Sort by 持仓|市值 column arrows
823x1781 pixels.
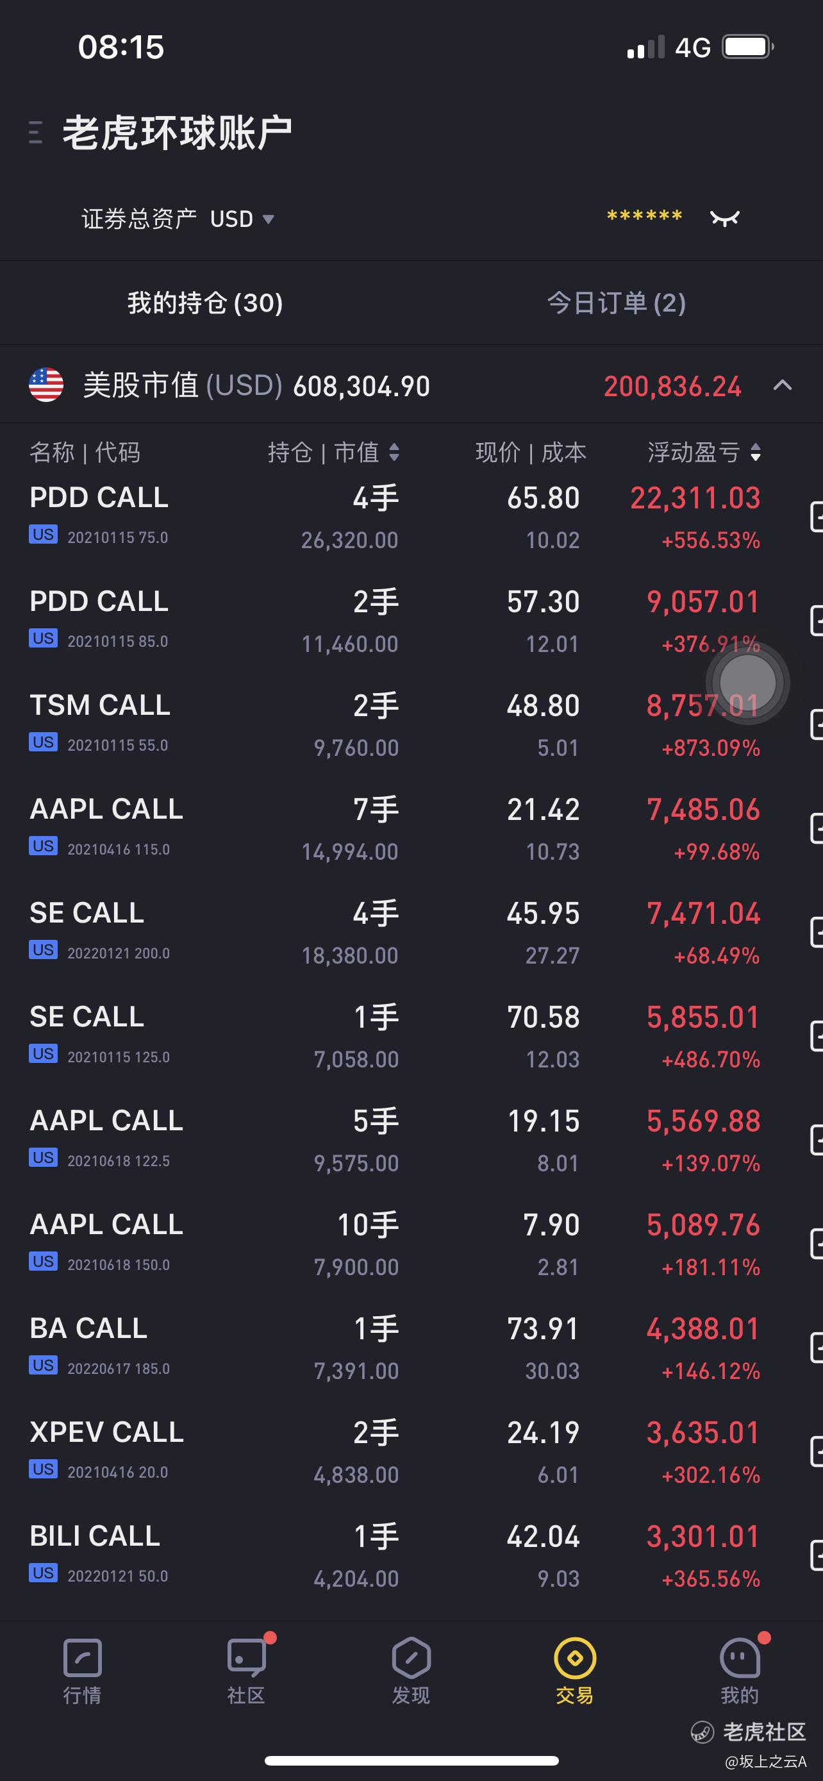click(x=394, y=452)
